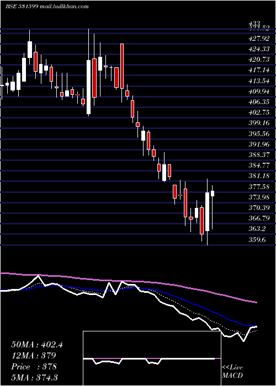
Task: Click the BSE 531599 mail.bullkhan.com header text
Action: click(x=47, y=7)
